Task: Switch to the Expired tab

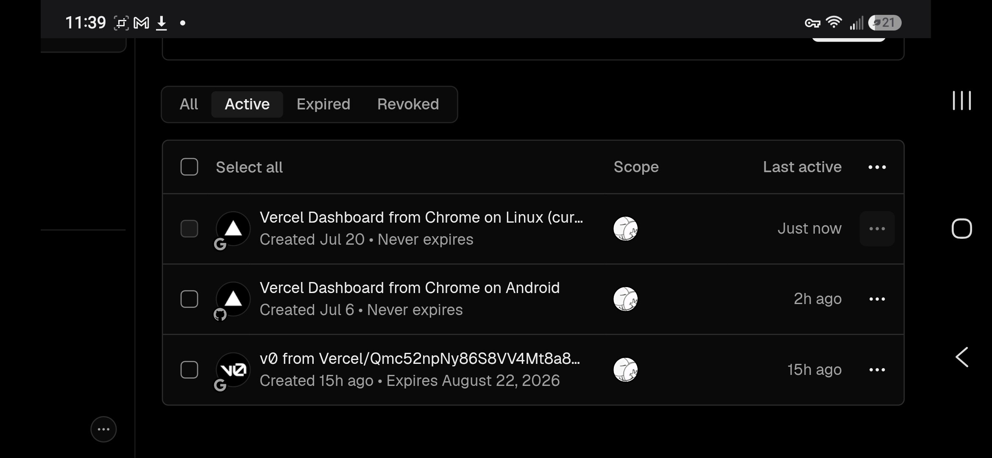Action: click(x=323, y=104)
